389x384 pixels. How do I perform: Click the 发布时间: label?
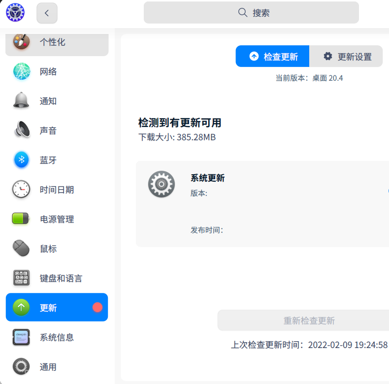(x=207, y=230)
